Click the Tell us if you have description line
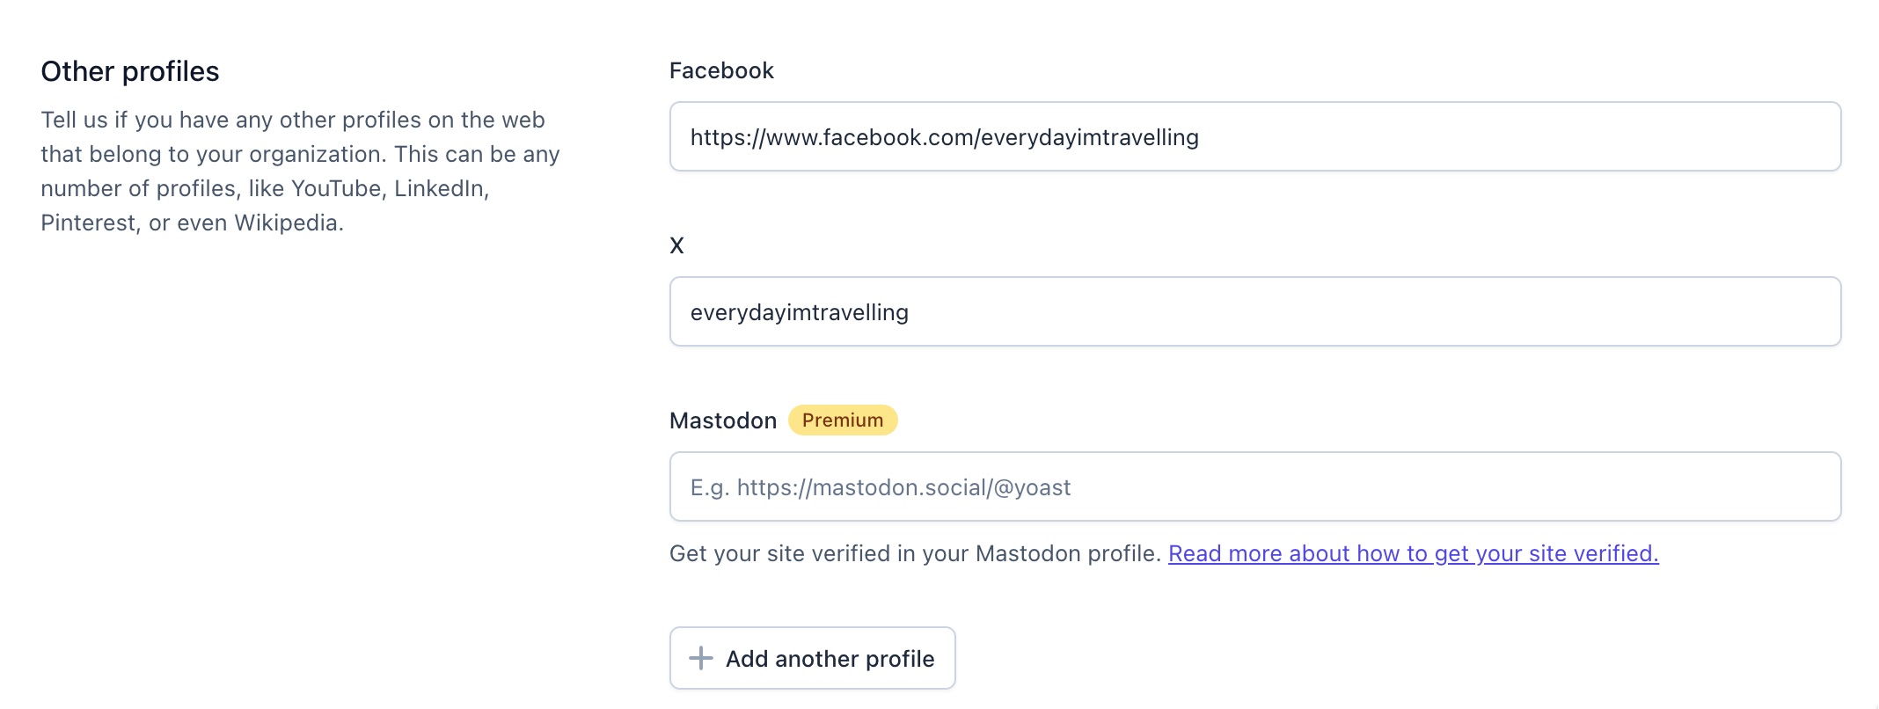 pos(293,120)
